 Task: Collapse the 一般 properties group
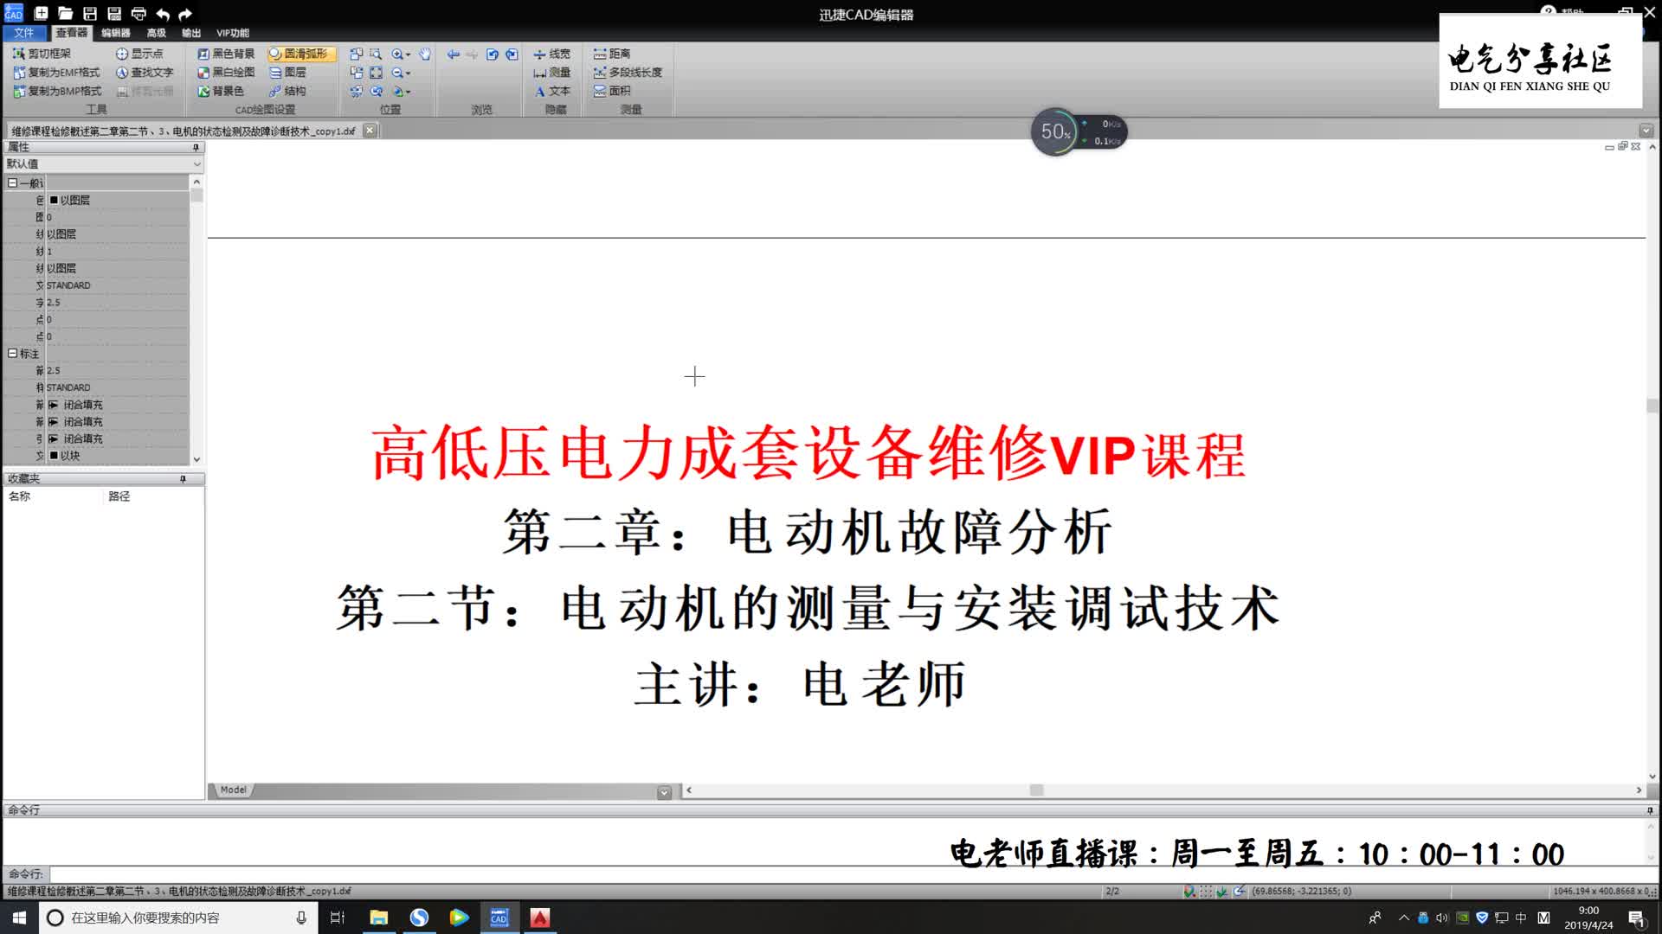click(x=12, y=182)
